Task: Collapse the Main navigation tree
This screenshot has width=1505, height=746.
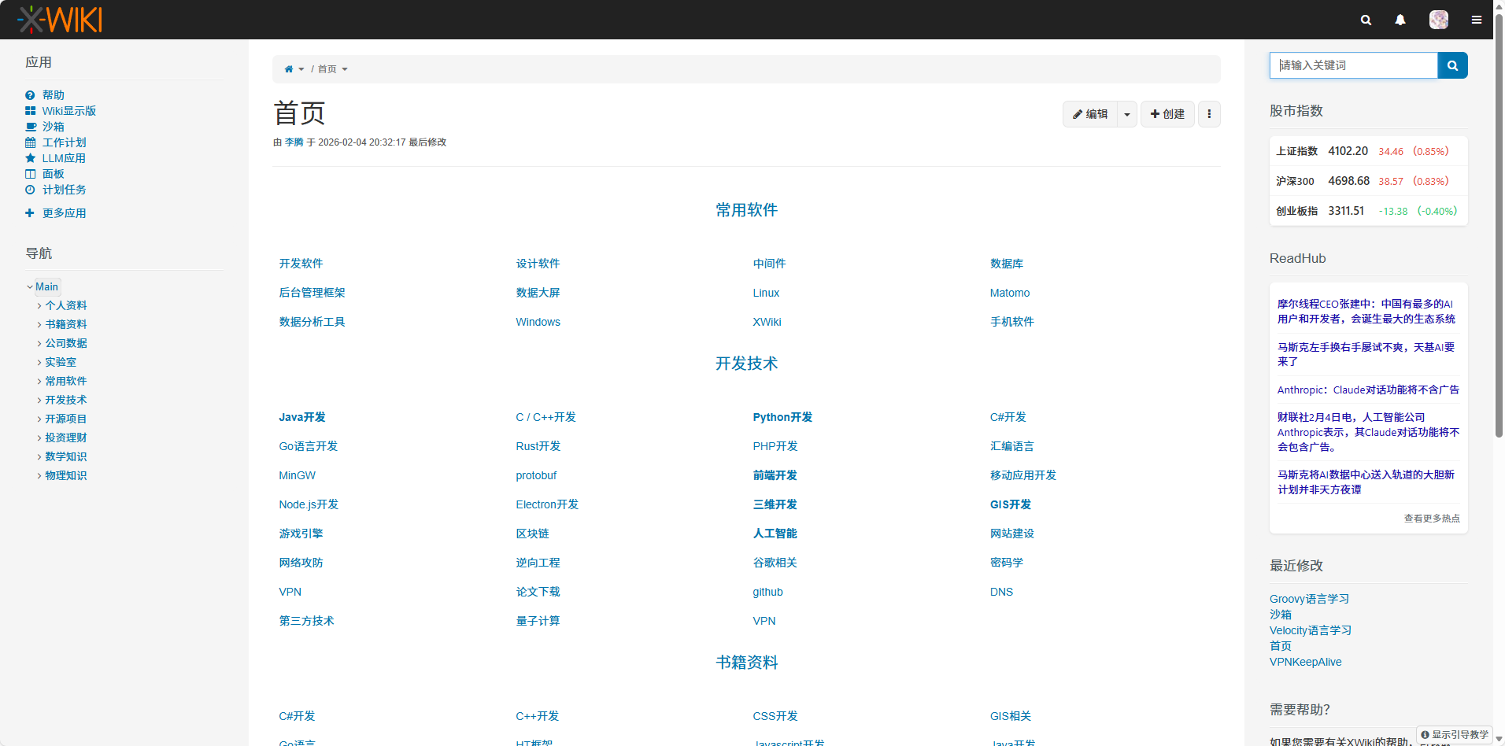Action: click(x=30, y=286)
